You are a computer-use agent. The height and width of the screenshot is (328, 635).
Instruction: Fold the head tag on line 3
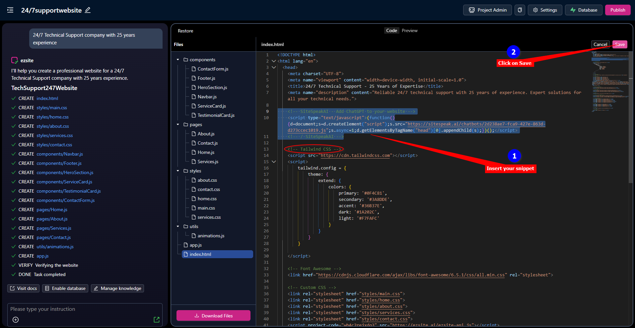point(274,67)
